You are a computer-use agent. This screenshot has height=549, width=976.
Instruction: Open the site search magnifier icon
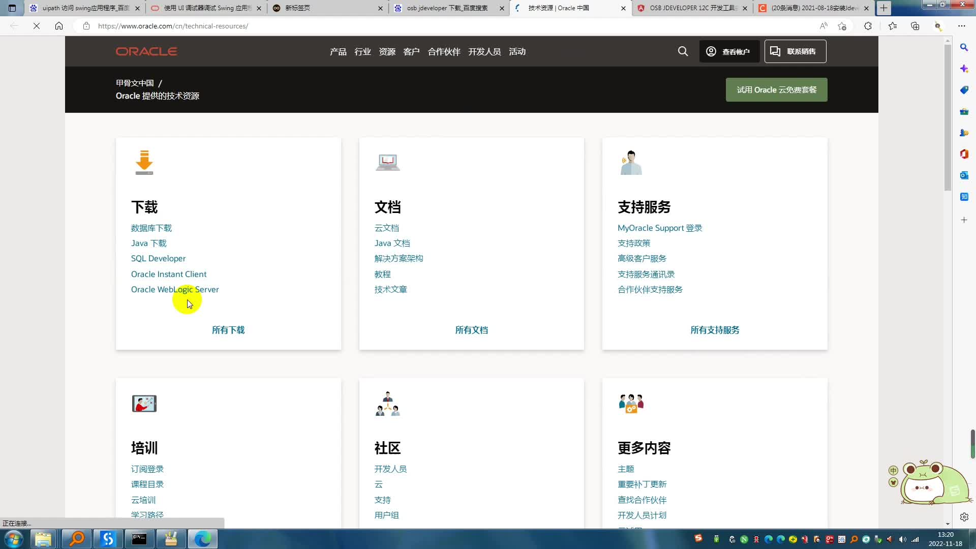click(683, 51)
